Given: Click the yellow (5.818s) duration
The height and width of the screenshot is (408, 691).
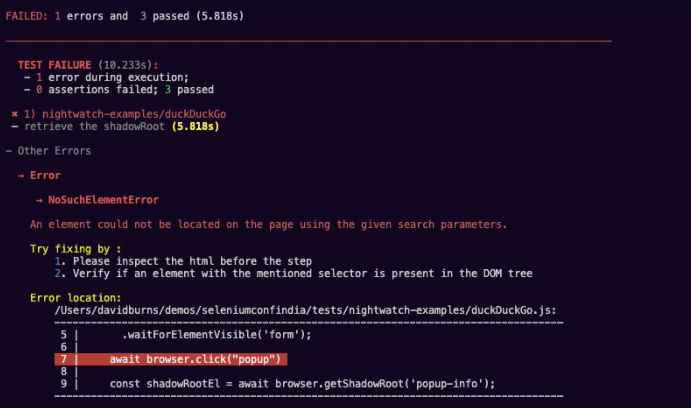Looking at the screenshot, I should (195, 126).
